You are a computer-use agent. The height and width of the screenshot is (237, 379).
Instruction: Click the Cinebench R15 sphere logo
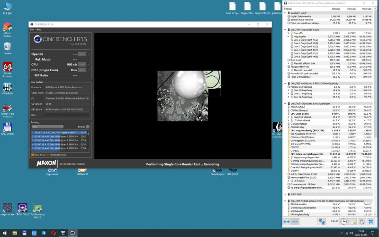click(37, 39)
